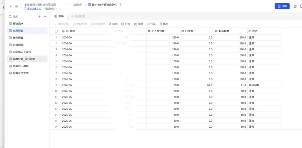This screenshot has width=302, height=148.
Task: Open the extensions puzzle icon near Share
Action: (x=295, y=6)
